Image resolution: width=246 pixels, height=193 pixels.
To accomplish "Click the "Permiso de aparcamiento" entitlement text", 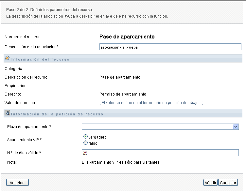I will [x=123, y=94].
